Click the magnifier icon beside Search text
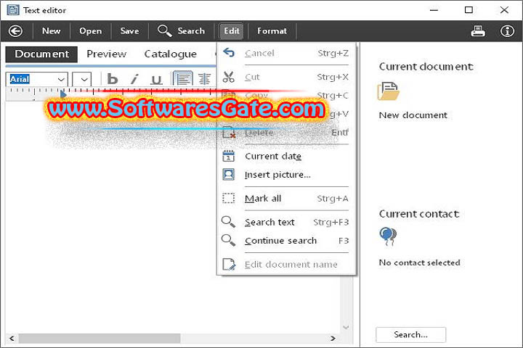This screenshot has width=523, height=348. coord(229,222)
